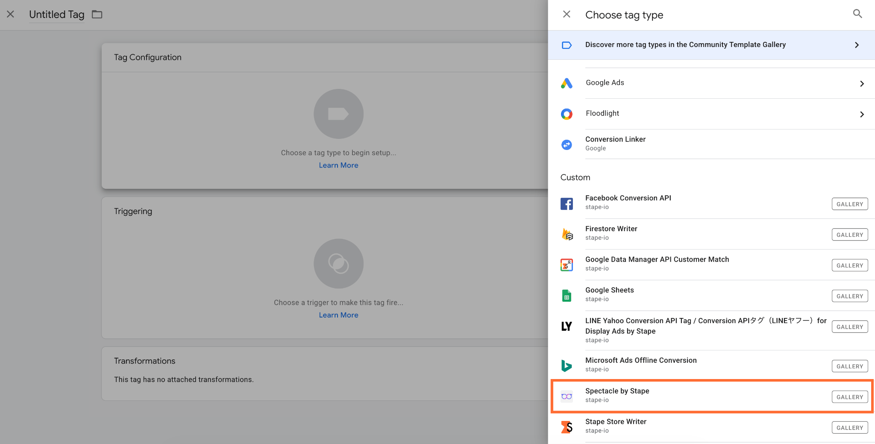
Task: Close the Choose tag type panel
Action: pos(567,14)
